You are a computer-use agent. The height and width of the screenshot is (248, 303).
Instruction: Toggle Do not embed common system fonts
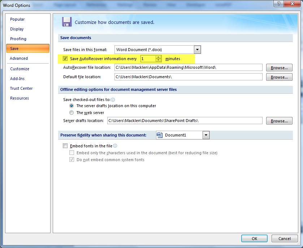coord(72,160)
